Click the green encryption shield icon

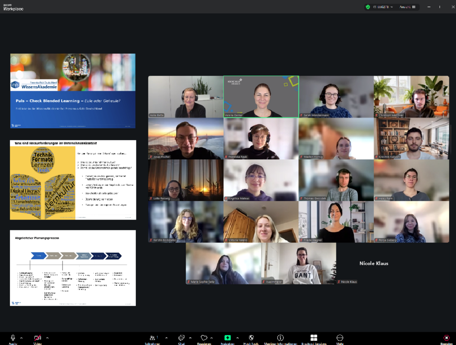pos(368,7)
